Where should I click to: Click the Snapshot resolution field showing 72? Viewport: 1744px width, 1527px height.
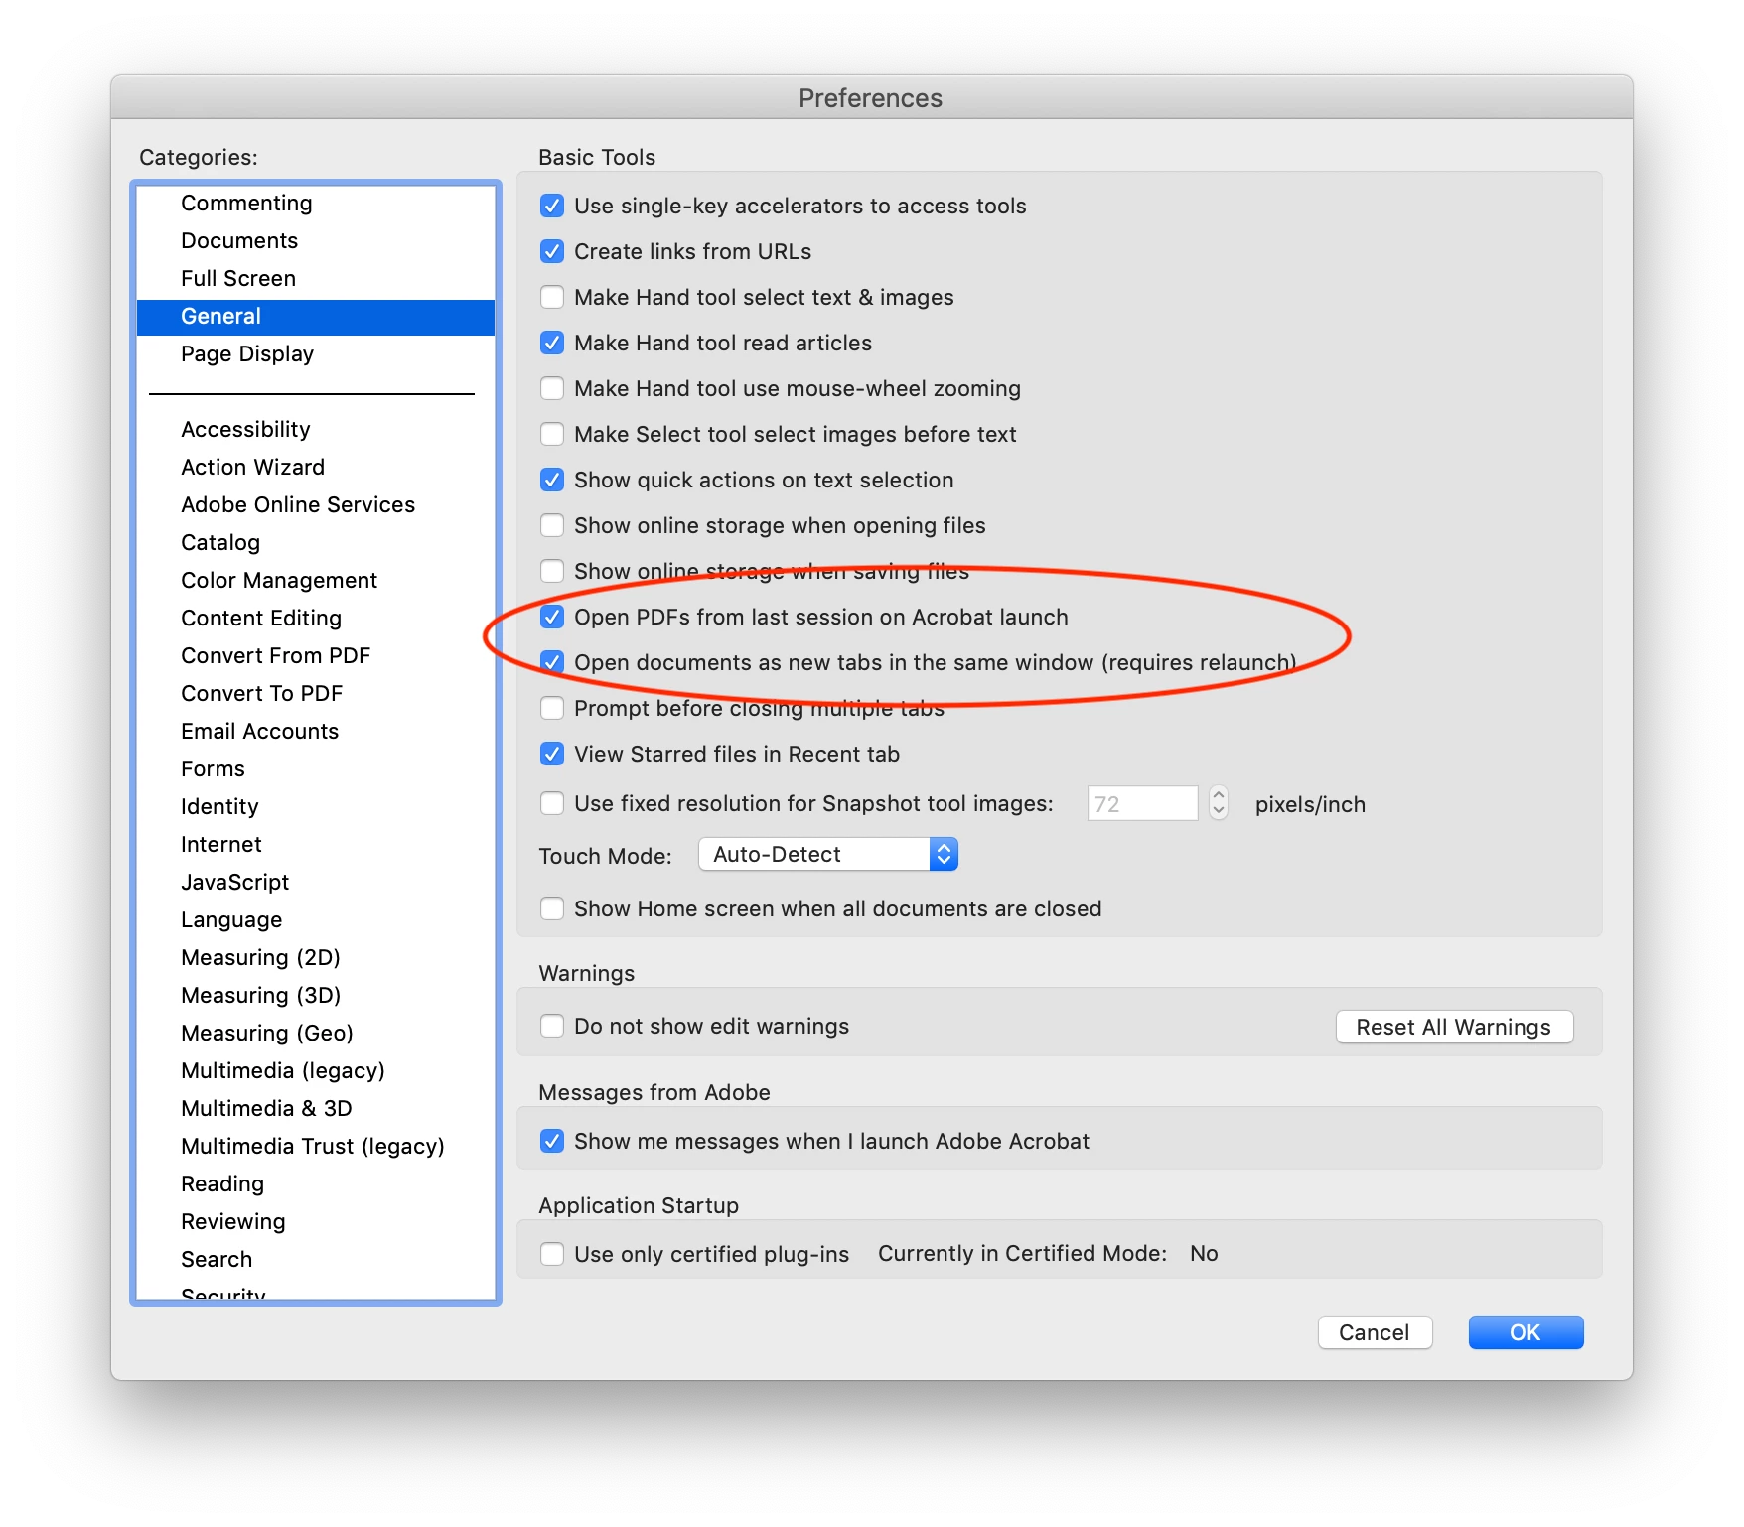coord(1142,803)
